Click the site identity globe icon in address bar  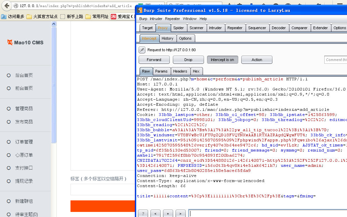click(16, 6)
